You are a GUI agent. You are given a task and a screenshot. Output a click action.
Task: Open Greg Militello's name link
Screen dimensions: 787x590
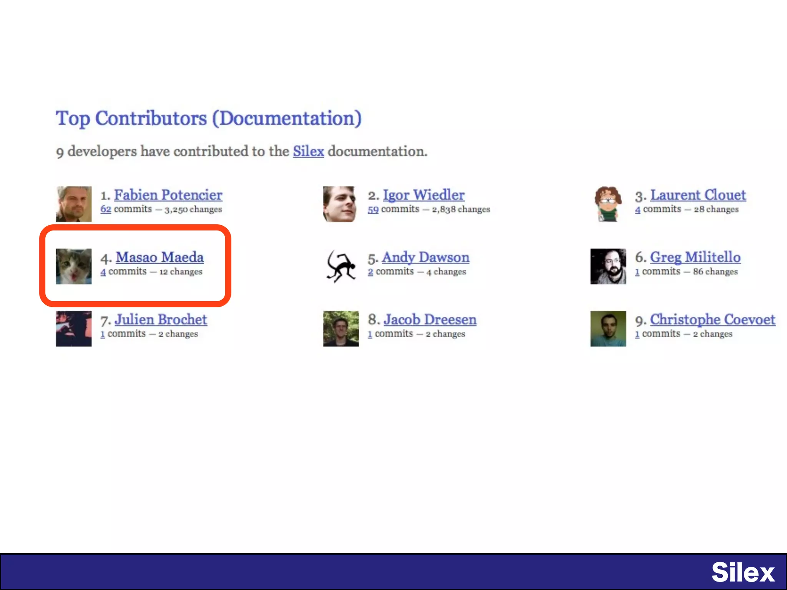point(695,257)
